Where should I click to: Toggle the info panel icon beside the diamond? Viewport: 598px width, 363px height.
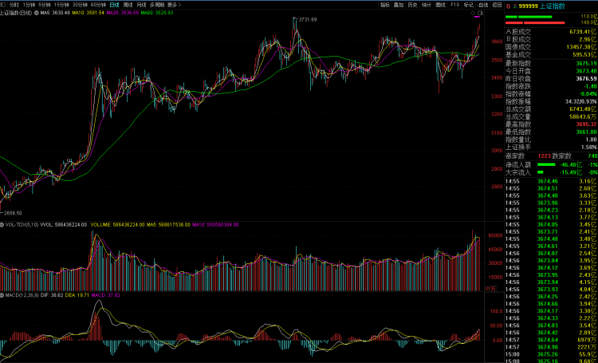click(x=480, y=13)
